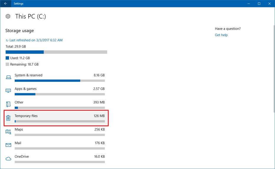Click the Apps & games usage bar
The width and height of the screenshot is (275, 169).
60,94
